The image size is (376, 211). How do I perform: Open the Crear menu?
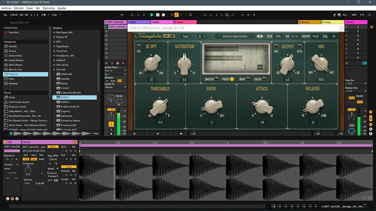pos(30,8)
